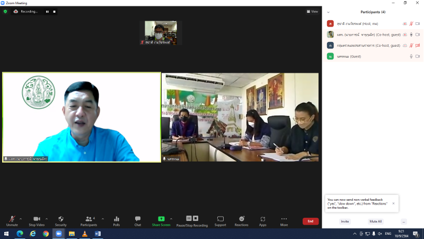Open the notification center
Screen dimensions: 424x239
coord(416,234)
